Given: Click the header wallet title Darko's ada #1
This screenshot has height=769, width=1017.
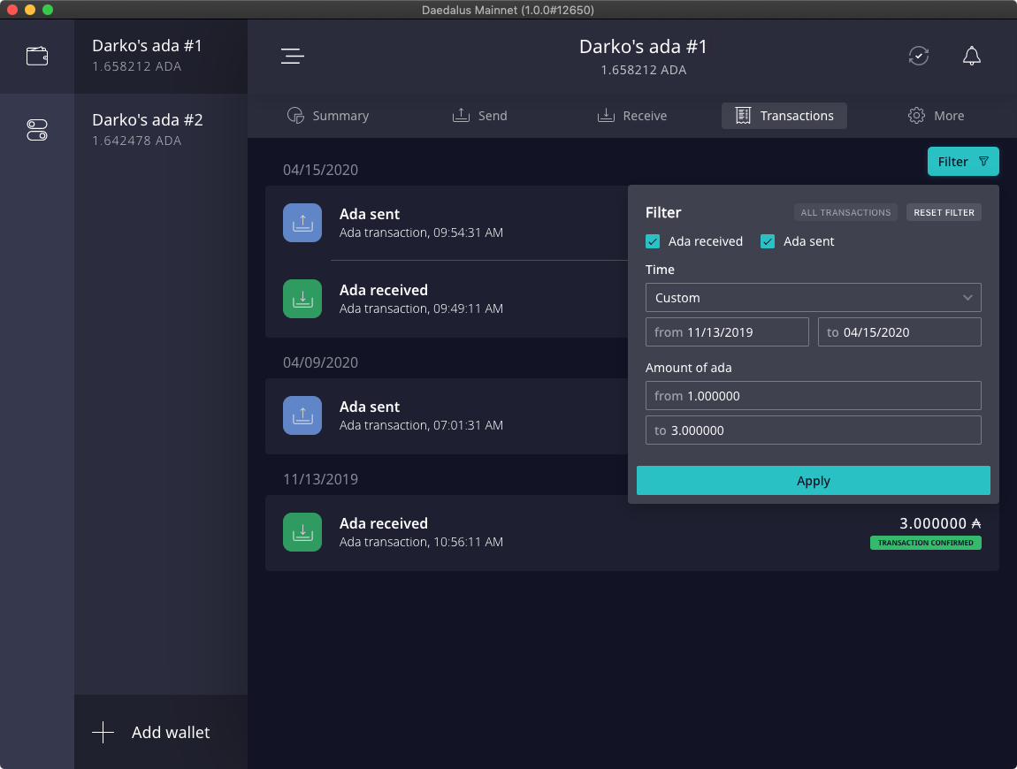Looking at the screenshot, I should pos(644,47).
